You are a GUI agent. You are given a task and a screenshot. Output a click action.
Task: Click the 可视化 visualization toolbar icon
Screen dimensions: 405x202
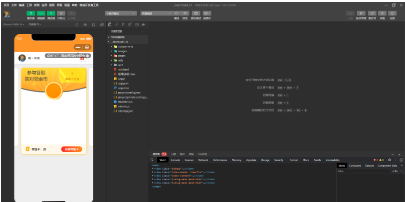coord(61,13)
